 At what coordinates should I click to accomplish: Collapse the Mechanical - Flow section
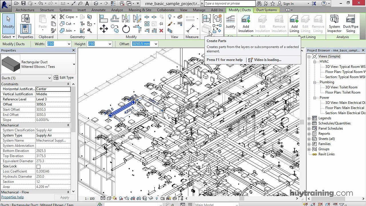[68, 192]
